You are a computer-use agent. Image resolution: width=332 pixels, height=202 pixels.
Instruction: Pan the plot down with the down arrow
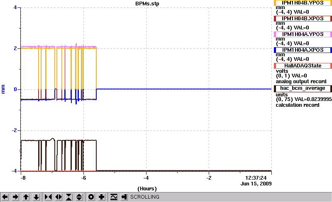pos(37,197)
